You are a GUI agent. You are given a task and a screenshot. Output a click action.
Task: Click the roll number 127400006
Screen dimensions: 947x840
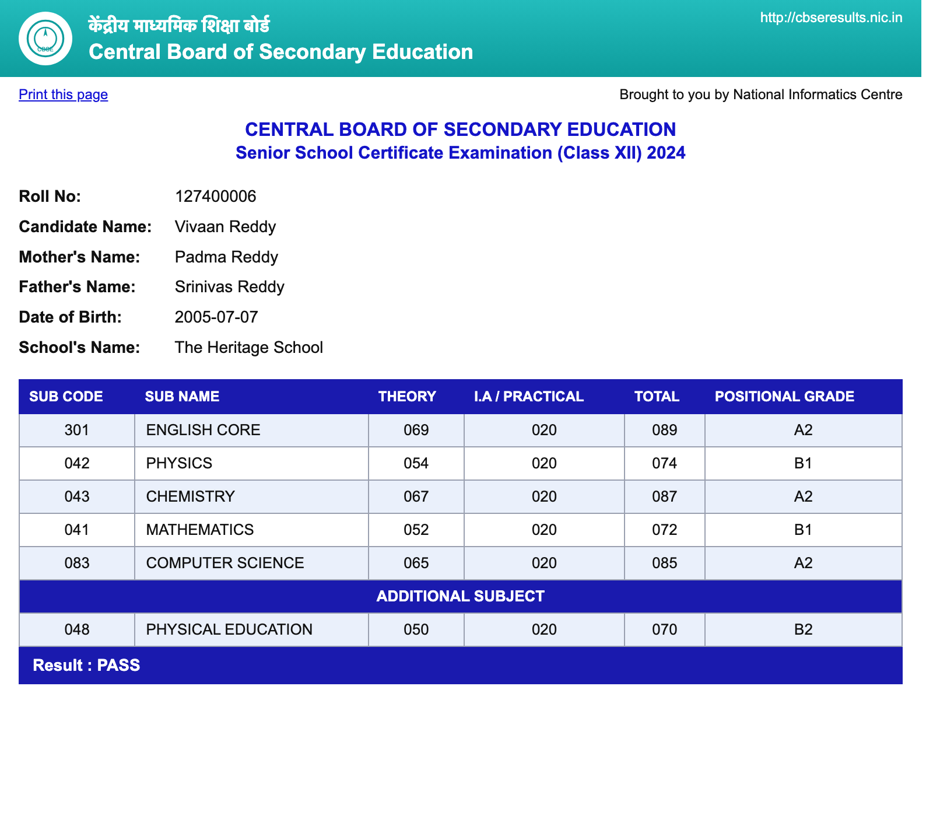click(216, 197)
